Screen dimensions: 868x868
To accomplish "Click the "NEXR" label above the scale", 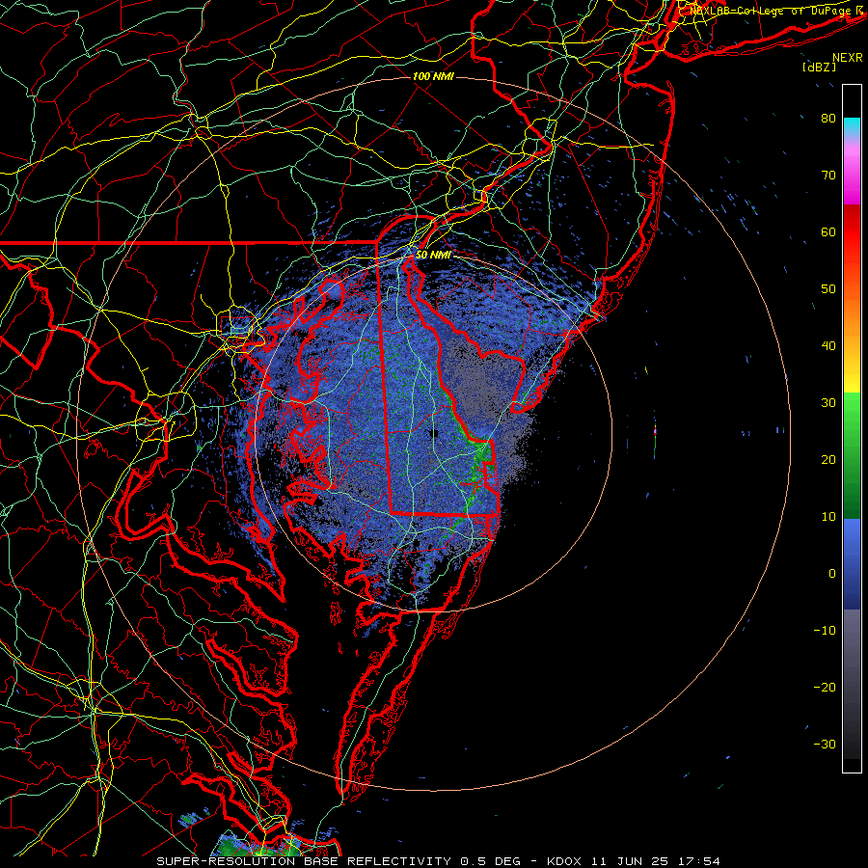I will [x=847, y=58].
